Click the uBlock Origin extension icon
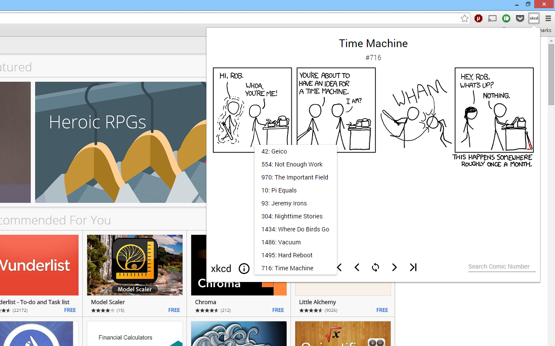The image size is (555, 346). [478, 19]
